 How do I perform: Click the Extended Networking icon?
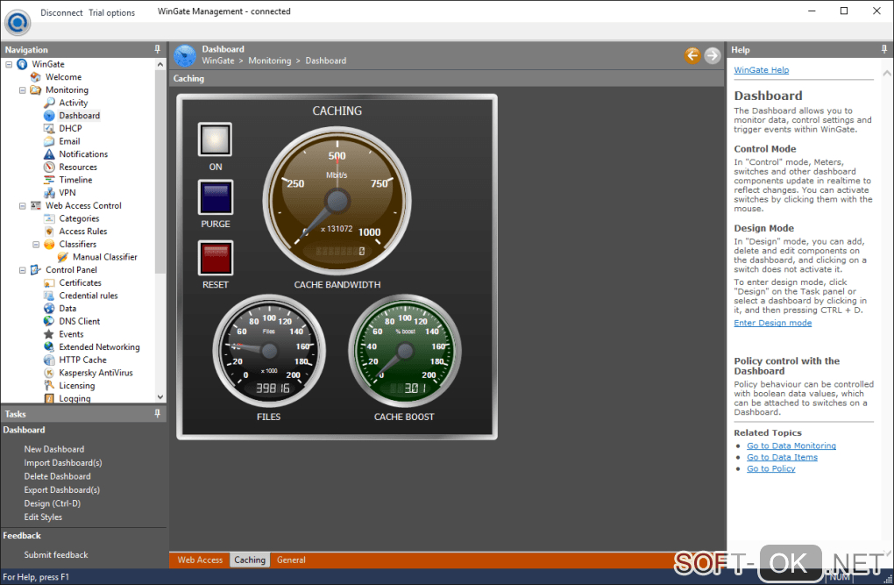click(x=50, y=347)
